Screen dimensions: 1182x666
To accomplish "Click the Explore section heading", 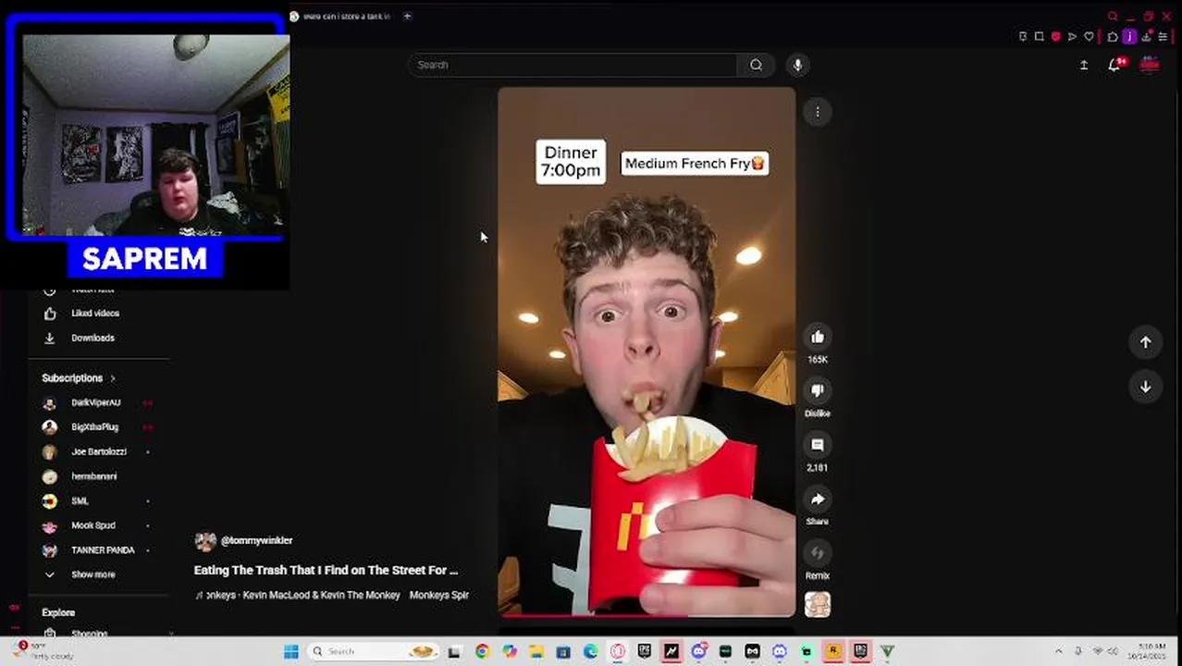I will [x=58, y=612].
